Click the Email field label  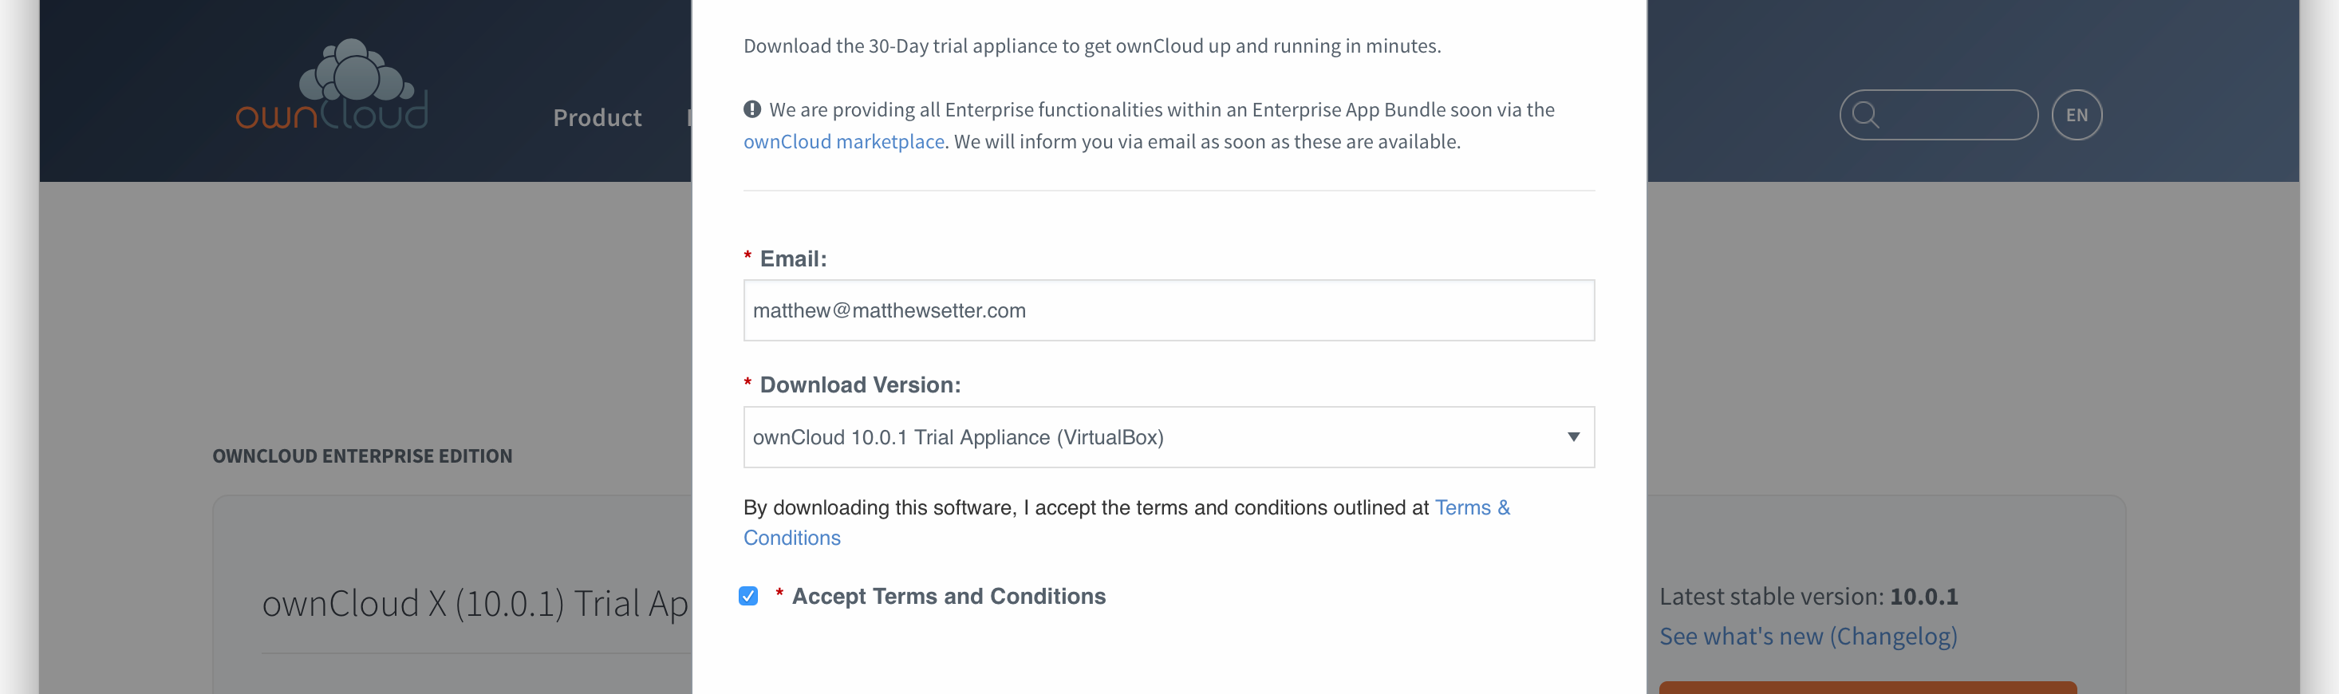[x=793, y=259]
